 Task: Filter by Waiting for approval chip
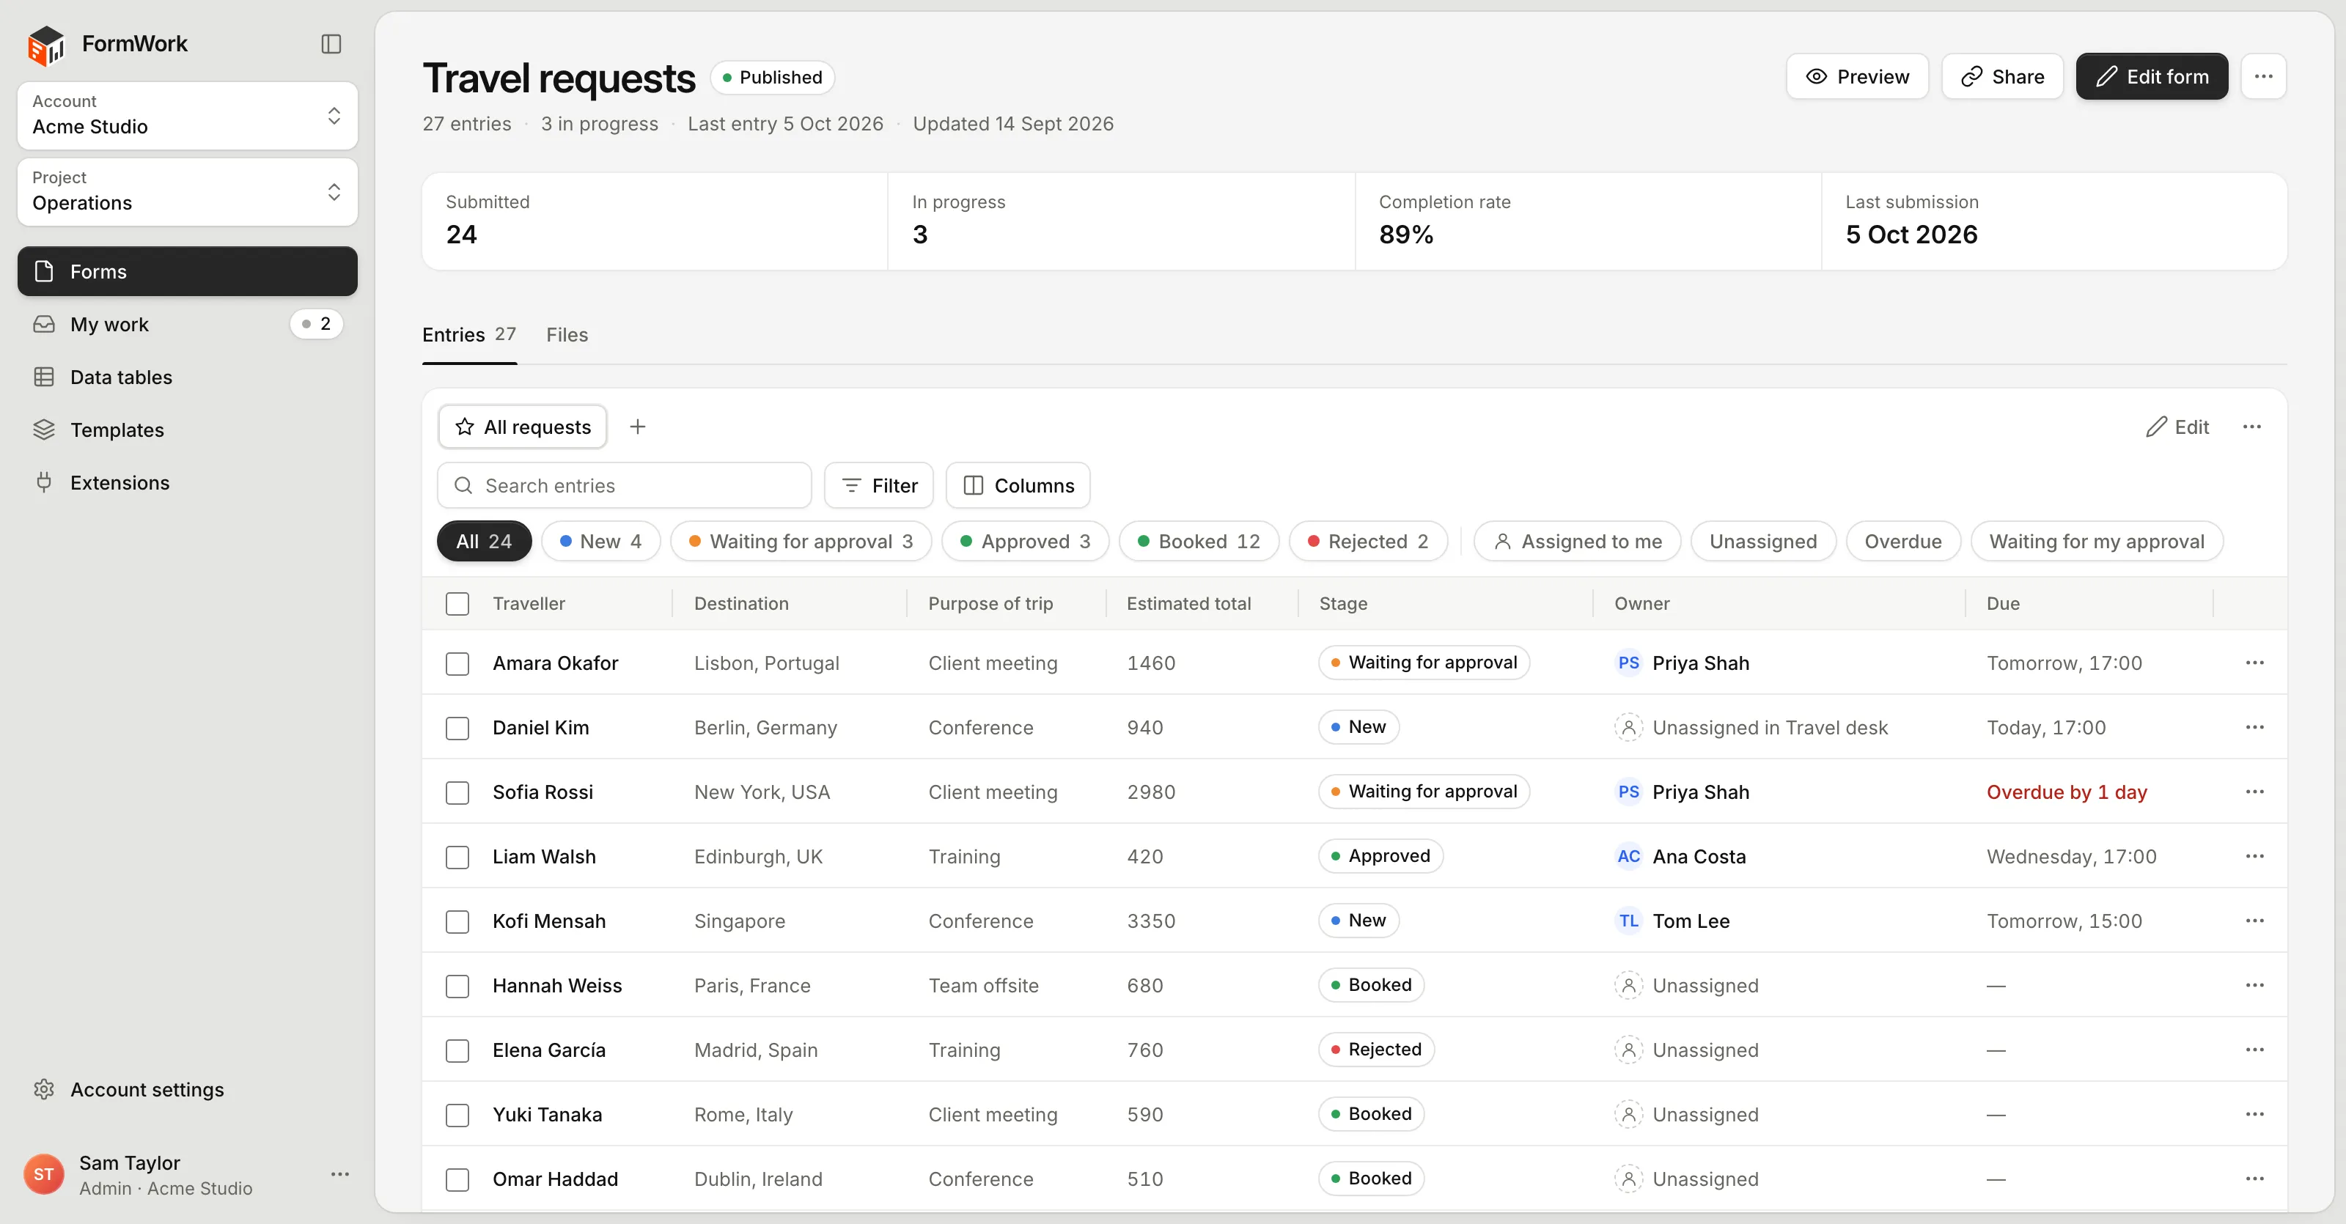coord(801,542)
